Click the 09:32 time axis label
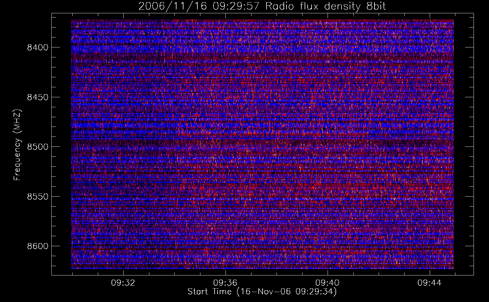The height and width of the screenshot is (302, 489). click(123, 283)
